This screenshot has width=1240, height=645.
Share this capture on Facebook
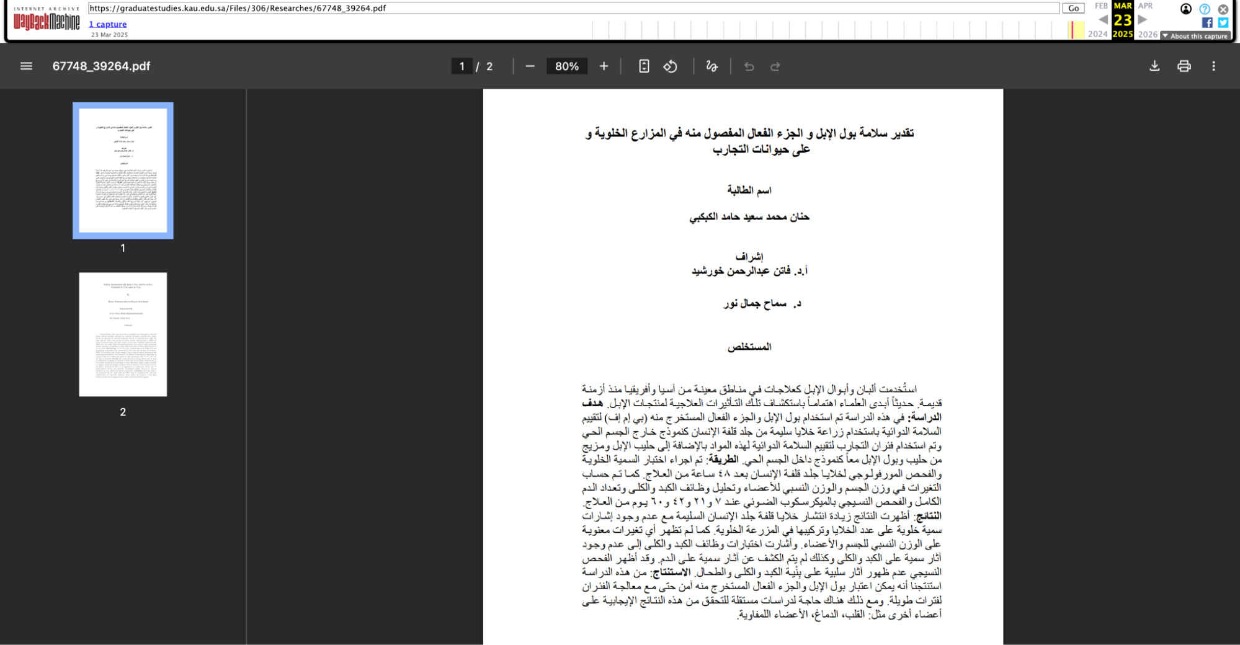click(1208, 22)
